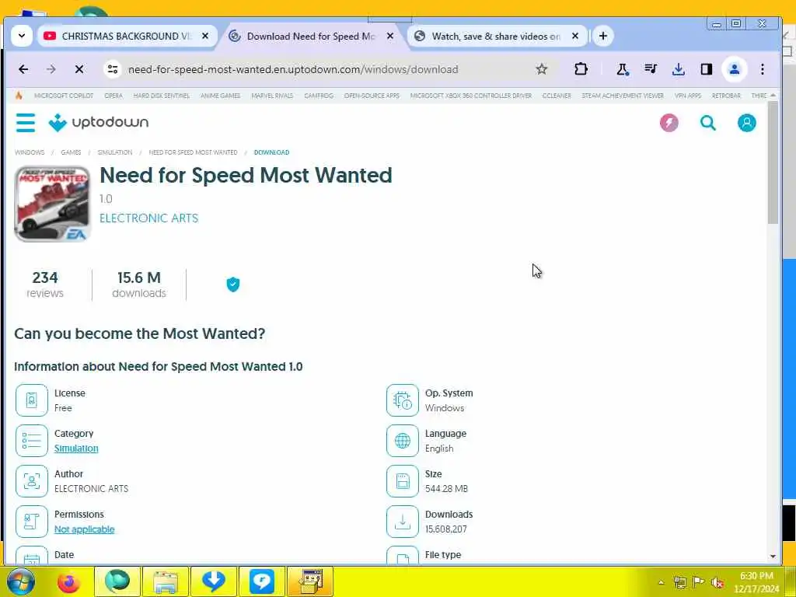Switch to Watch, save & share videos tab
Image resolution: width=796 pixels, height=597 pixels.
[495, 36]
